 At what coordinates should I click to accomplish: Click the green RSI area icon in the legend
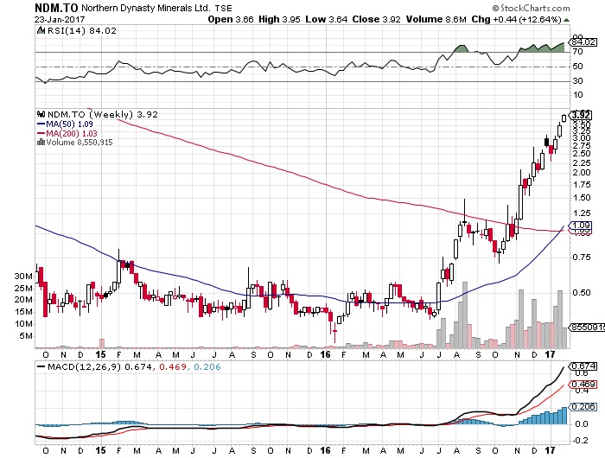(41, 30)
